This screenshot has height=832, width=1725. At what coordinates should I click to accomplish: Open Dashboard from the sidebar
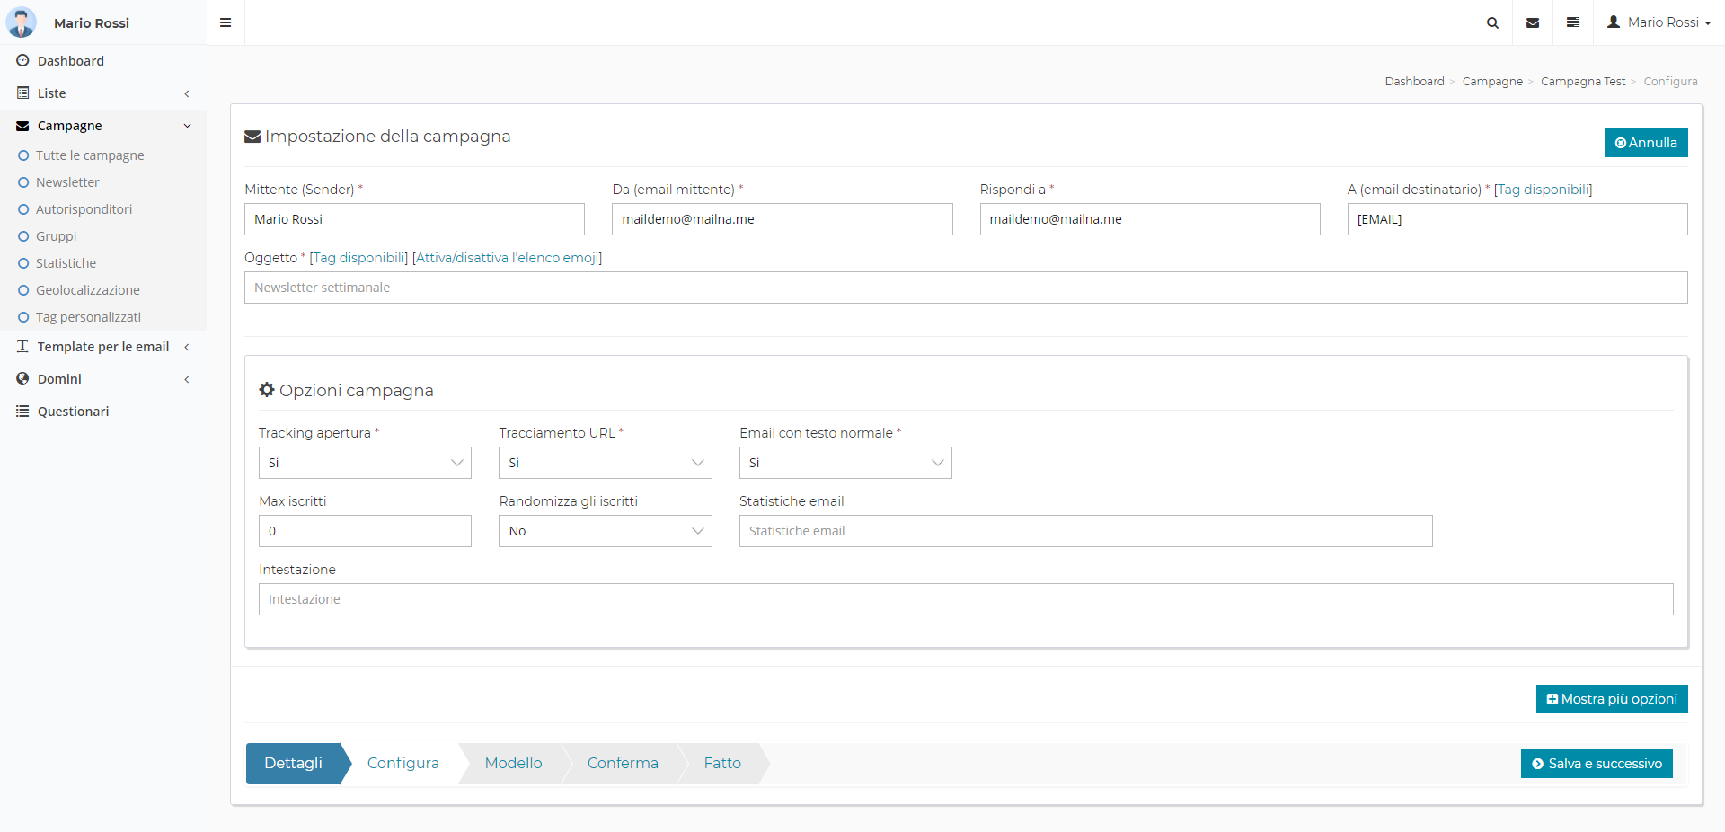click(x=70, y=61)
